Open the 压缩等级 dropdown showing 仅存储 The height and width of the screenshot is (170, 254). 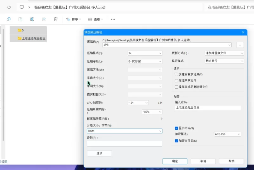pos(145,61)
